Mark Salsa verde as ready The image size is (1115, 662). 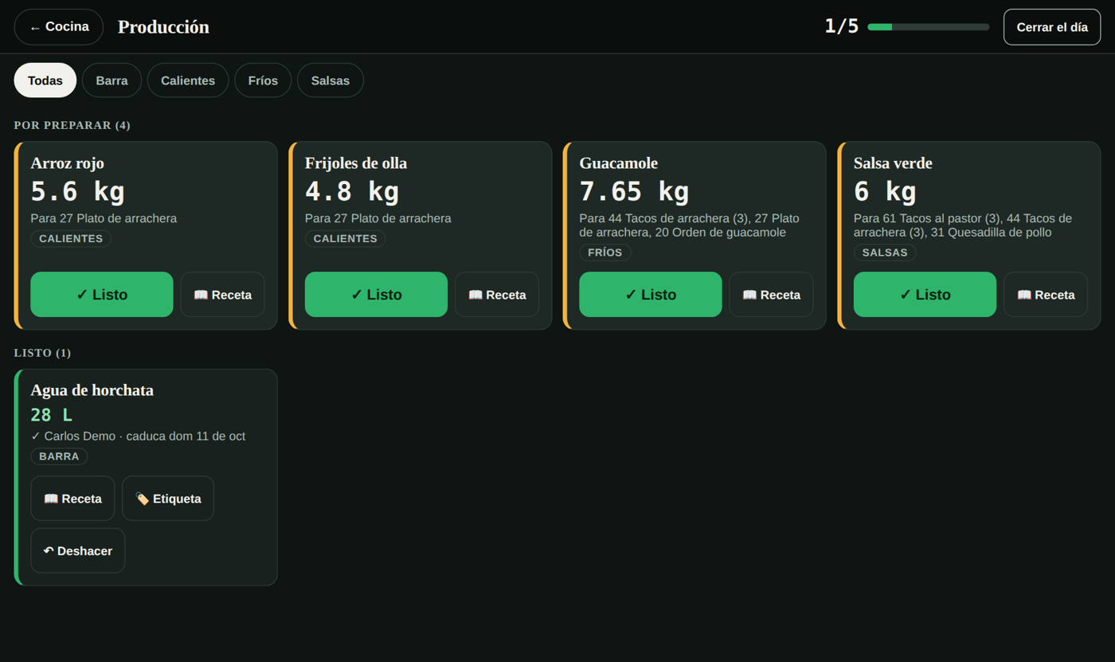click(925, 295)
